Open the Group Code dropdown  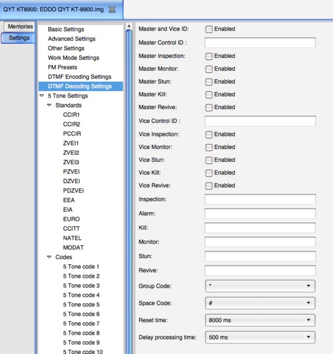260,286
